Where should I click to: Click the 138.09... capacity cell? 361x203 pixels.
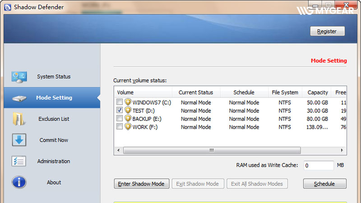point(317,127)
